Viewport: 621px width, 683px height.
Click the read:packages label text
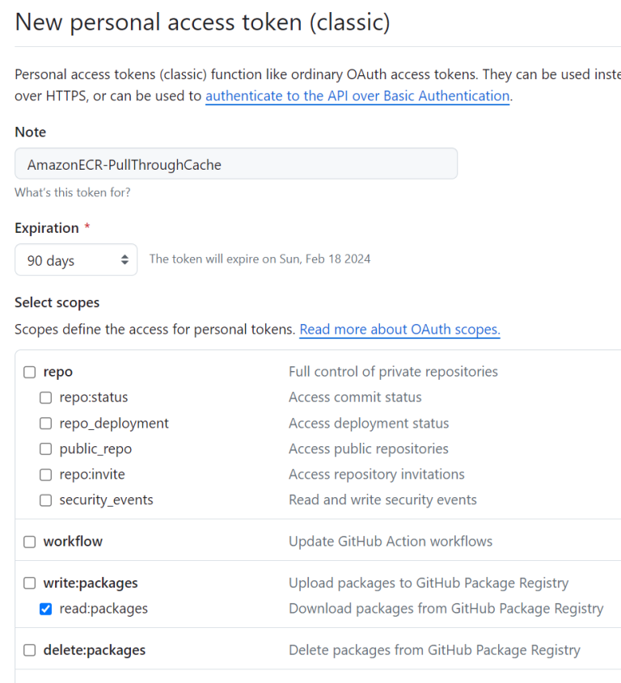point(103,609)
